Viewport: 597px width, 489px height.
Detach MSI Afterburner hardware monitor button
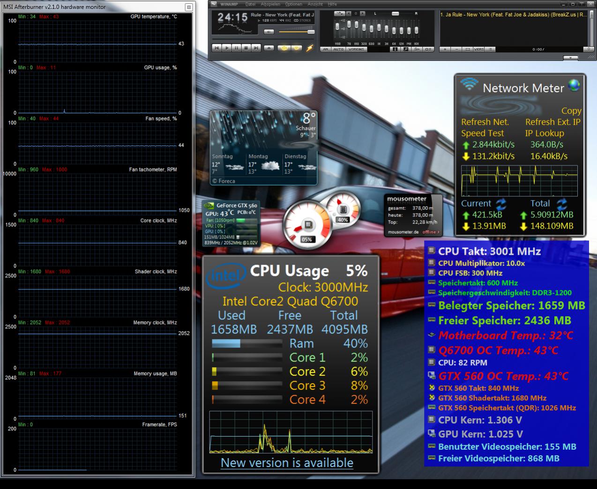pos(188,7)
